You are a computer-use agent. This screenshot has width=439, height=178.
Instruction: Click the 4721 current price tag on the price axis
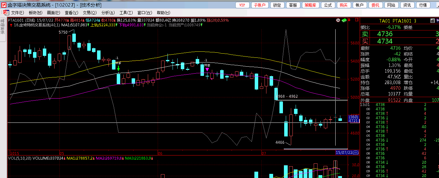(353, 121)
